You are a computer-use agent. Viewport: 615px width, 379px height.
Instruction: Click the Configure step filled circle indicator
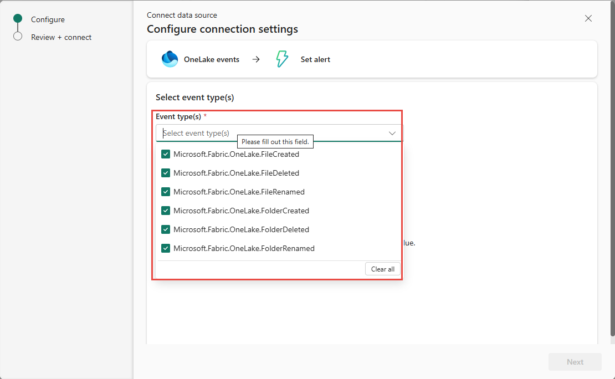[x=18, y=18]
